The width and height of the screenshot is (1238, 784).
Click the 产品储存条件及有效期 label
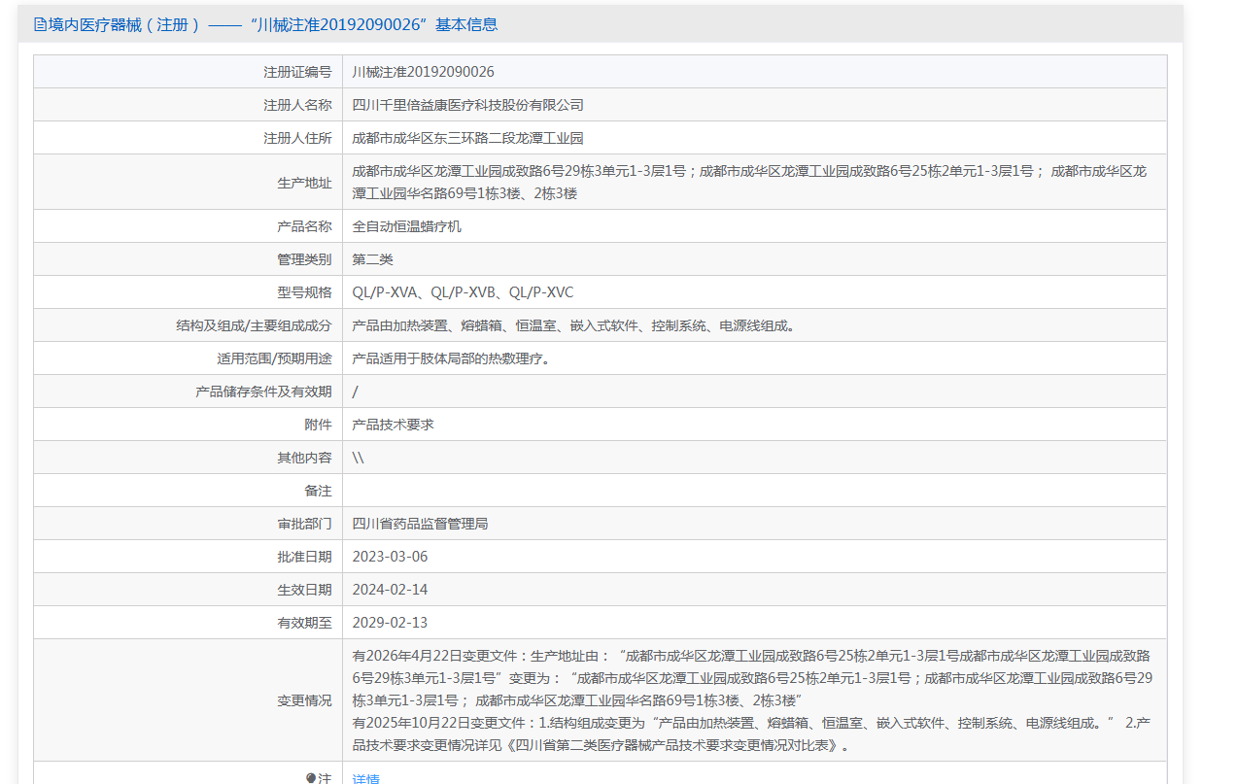[x=263, y=392]
